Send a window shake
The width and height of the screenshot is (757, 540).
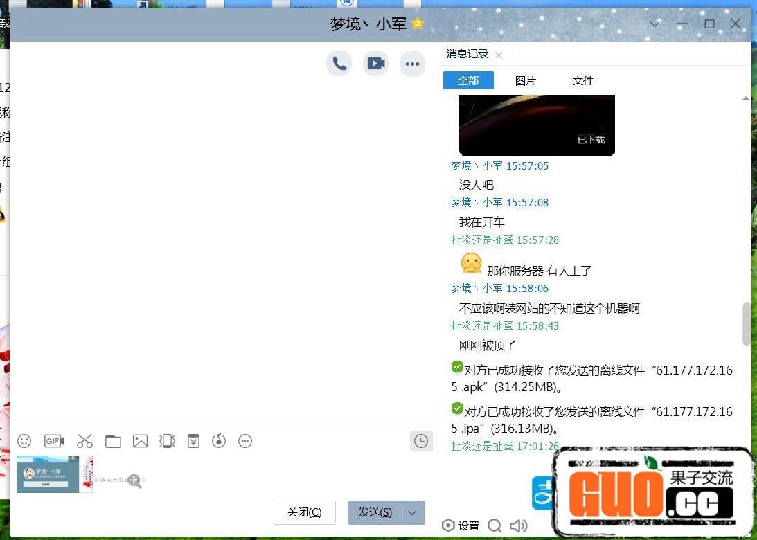(x=167, y=441)
